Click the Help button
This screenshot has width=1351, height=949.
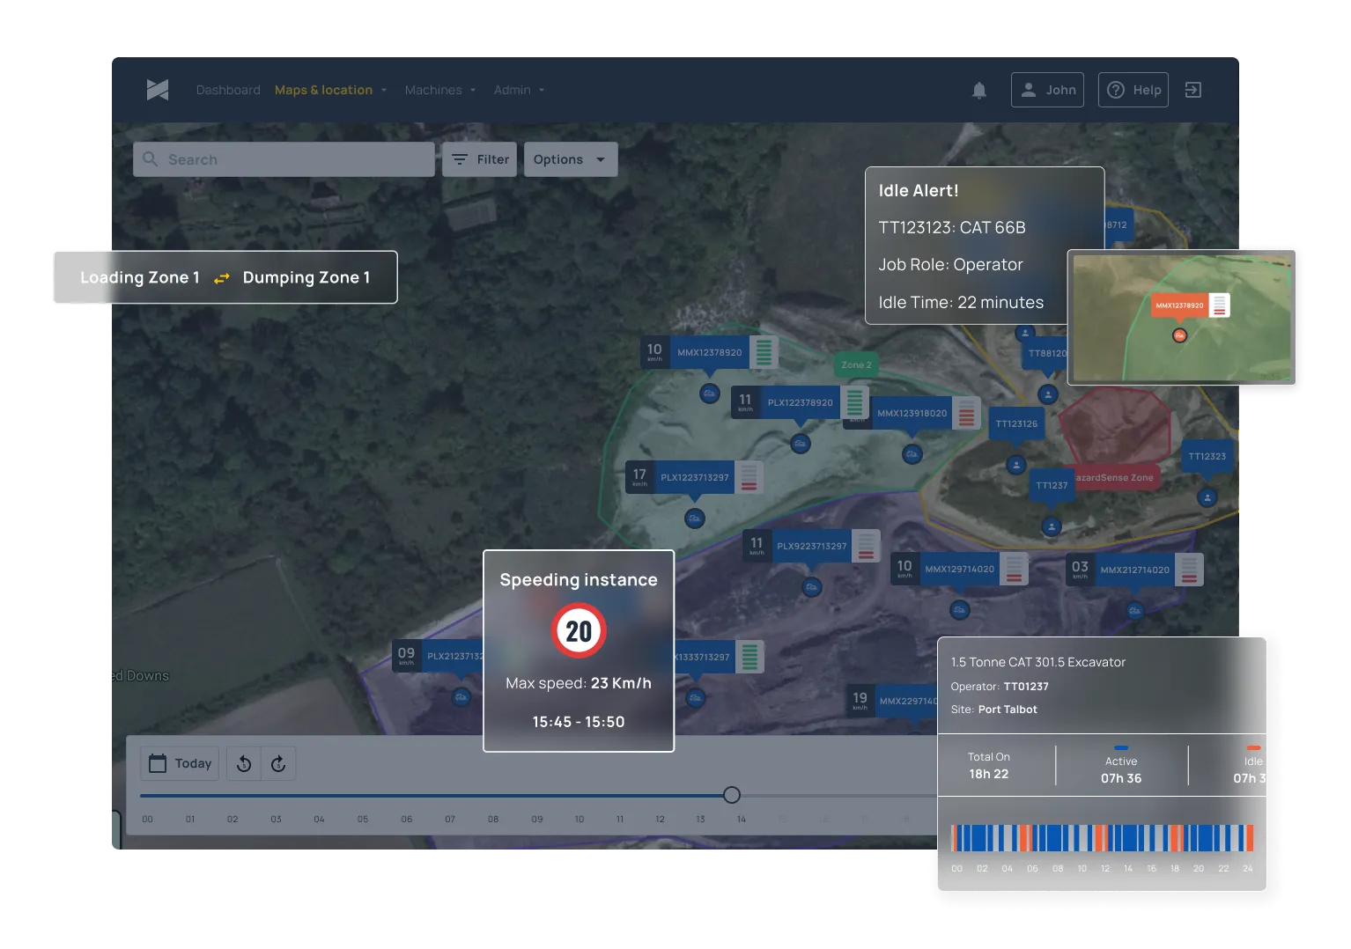(x=1133, y=90)
